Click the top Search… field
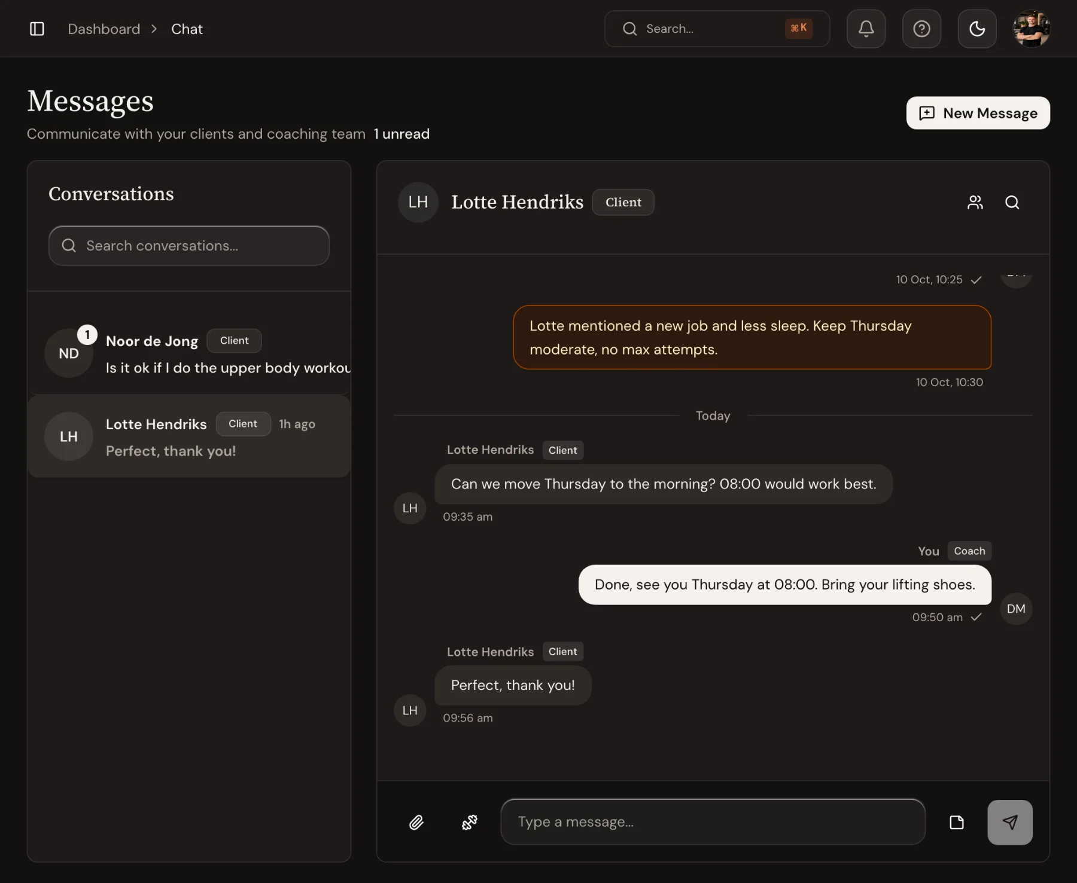This screenshot has width=1077, height=883. [x=717, y=29]
